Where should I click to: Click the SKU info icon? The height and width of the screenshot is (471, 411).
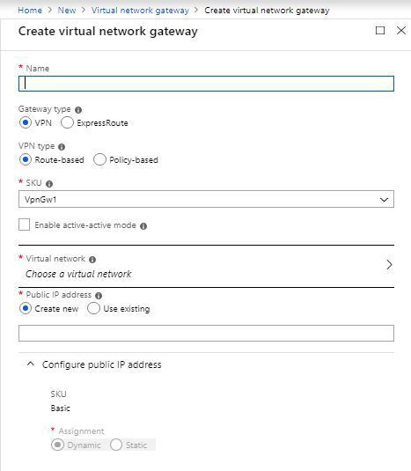(49, 184)
